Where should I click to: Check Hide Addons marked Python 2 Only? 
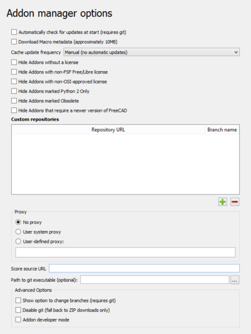click(x=14, y=91)
